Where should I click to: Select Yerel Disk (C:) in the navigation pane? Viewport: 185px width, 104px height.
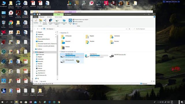40,73
